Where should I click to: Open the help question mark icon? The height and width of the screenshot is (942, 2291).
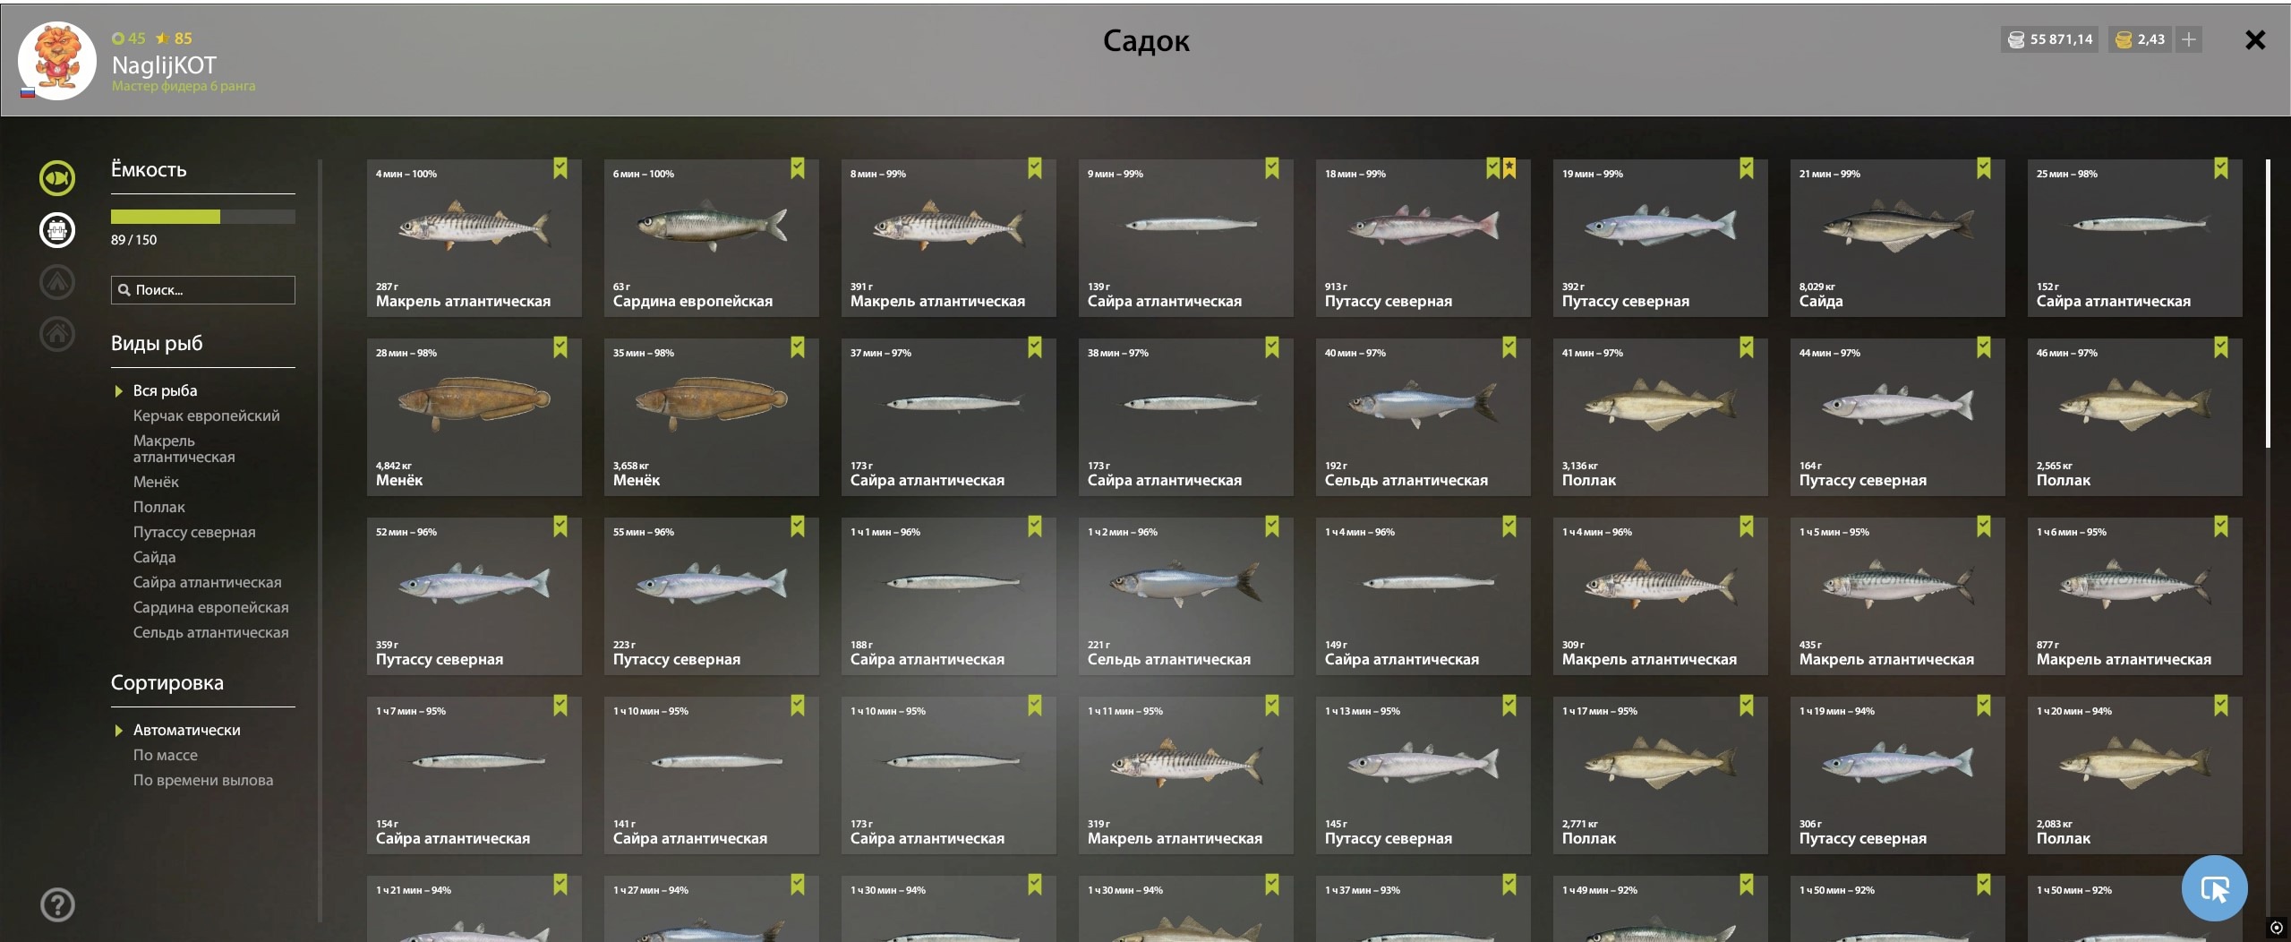click(x=57, y=904)
